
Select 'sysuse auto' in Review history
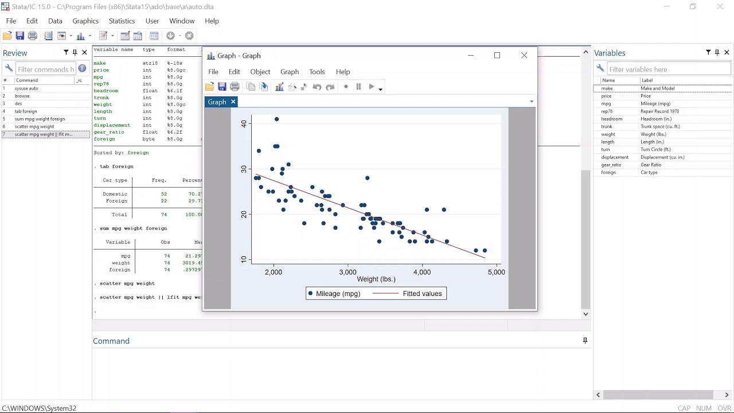[x=26, y=88]
